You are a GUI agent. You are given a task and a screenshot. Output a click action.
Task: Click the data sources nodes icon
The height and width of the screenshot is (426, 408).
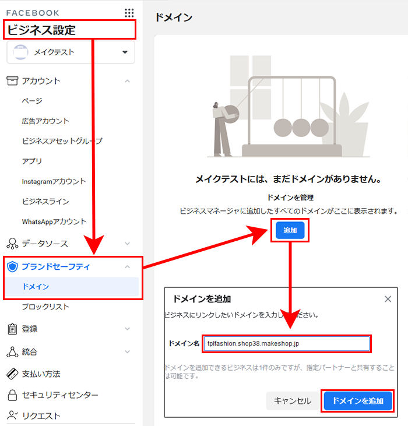(x=12, y=244)
